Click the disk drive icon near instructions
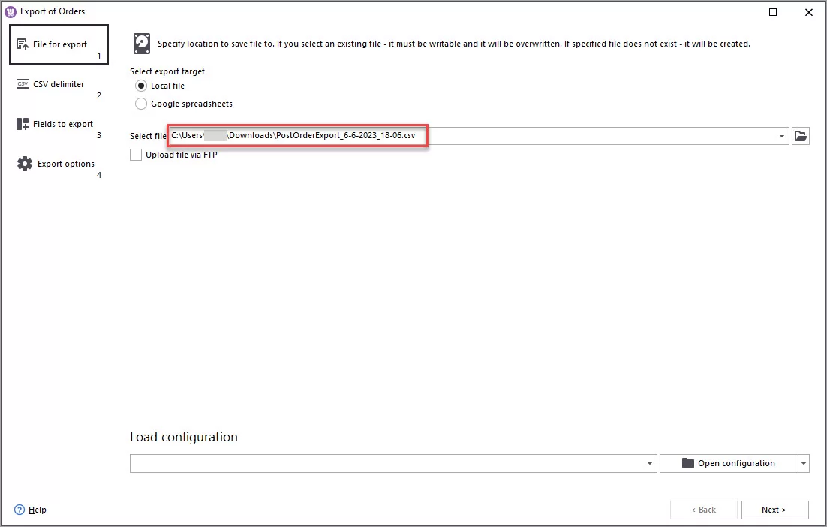 tap(142, 44)
